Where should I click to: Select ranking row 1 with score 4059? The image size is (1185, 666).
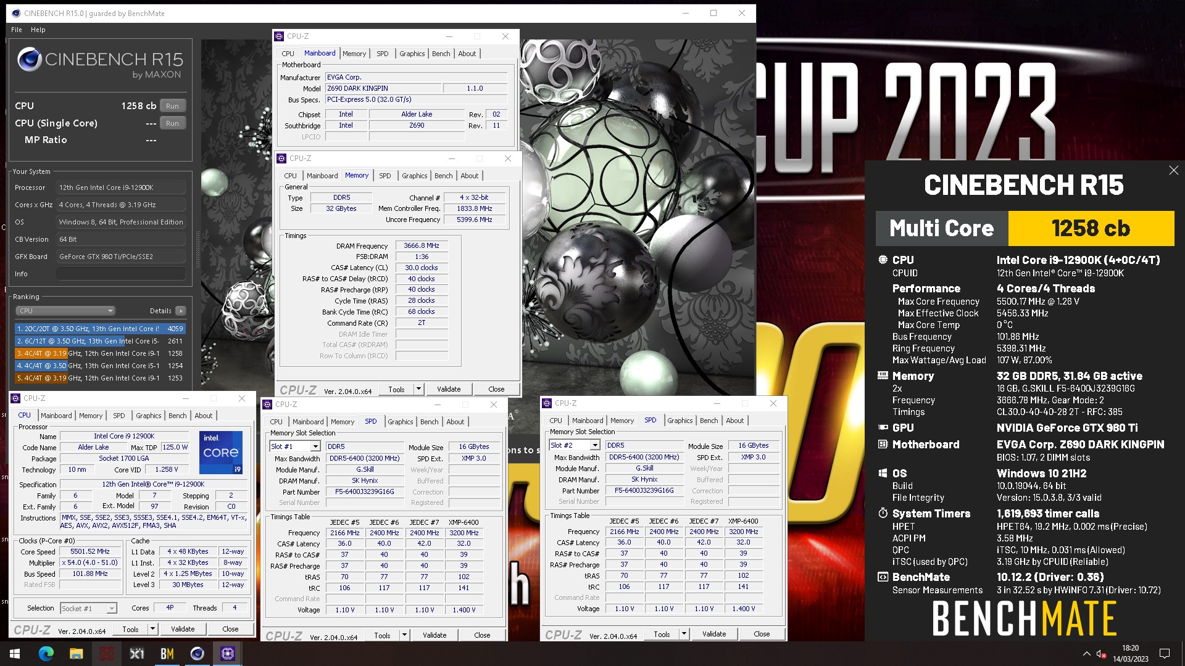click(100, 329)
